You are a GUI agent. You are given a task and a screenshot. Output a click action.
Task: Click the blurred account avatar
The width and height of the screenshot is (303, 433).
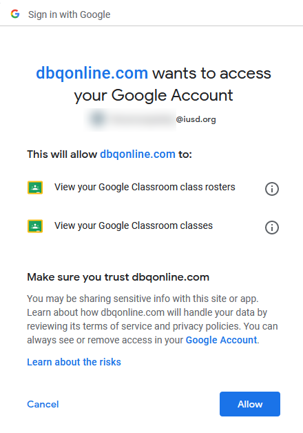click(98, 119)
